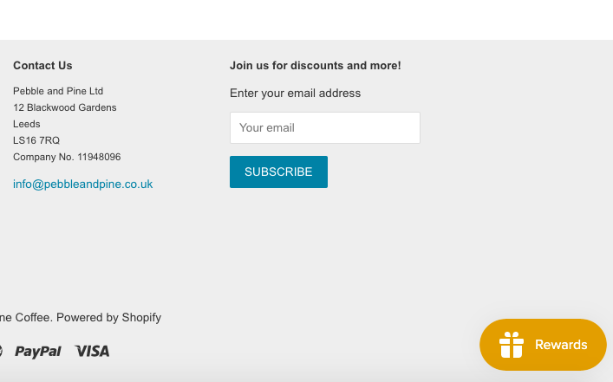This screenshot has height=382, width=613.
Task: Click the Enter your email address label
Action: point(295,93)
